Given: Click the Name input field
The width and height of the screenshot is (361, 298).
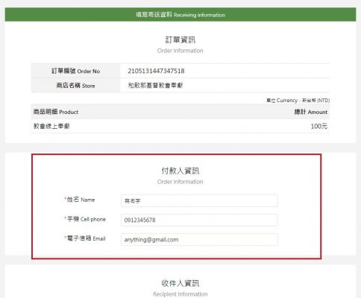Looking at the screenshot, I should pos(199,200).
